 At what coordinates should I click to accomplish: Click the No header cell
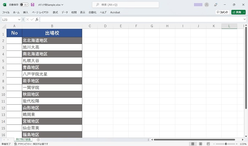point(14,33)
